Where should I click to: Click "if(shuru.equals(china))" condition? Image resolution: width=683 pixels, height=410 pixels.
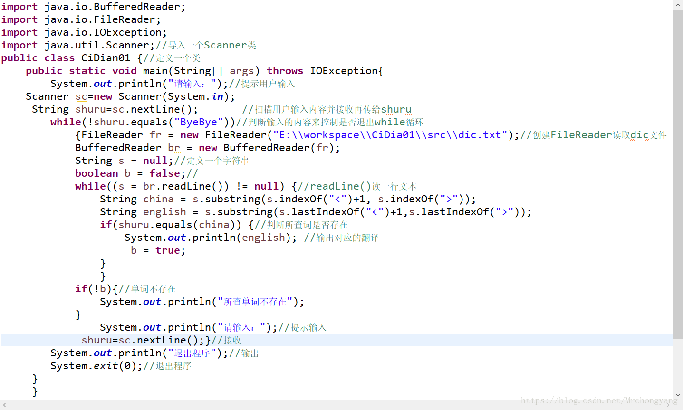click(171, 225)
